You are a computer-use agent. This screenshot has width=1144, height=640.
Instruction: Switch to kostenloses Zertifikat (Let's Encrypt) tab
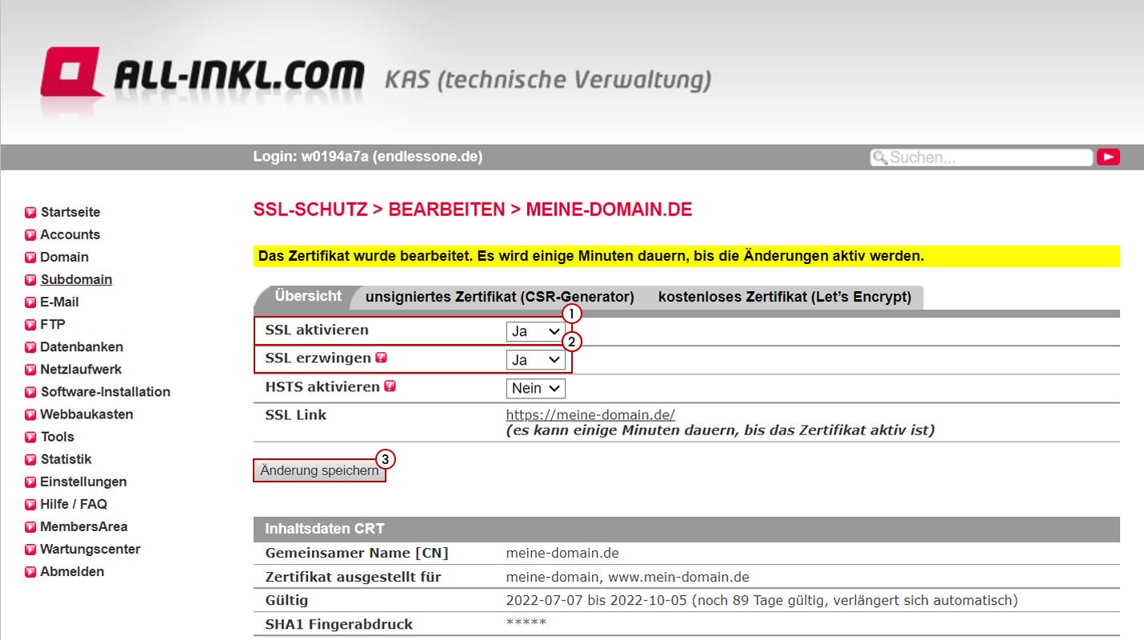pos(785,297)
